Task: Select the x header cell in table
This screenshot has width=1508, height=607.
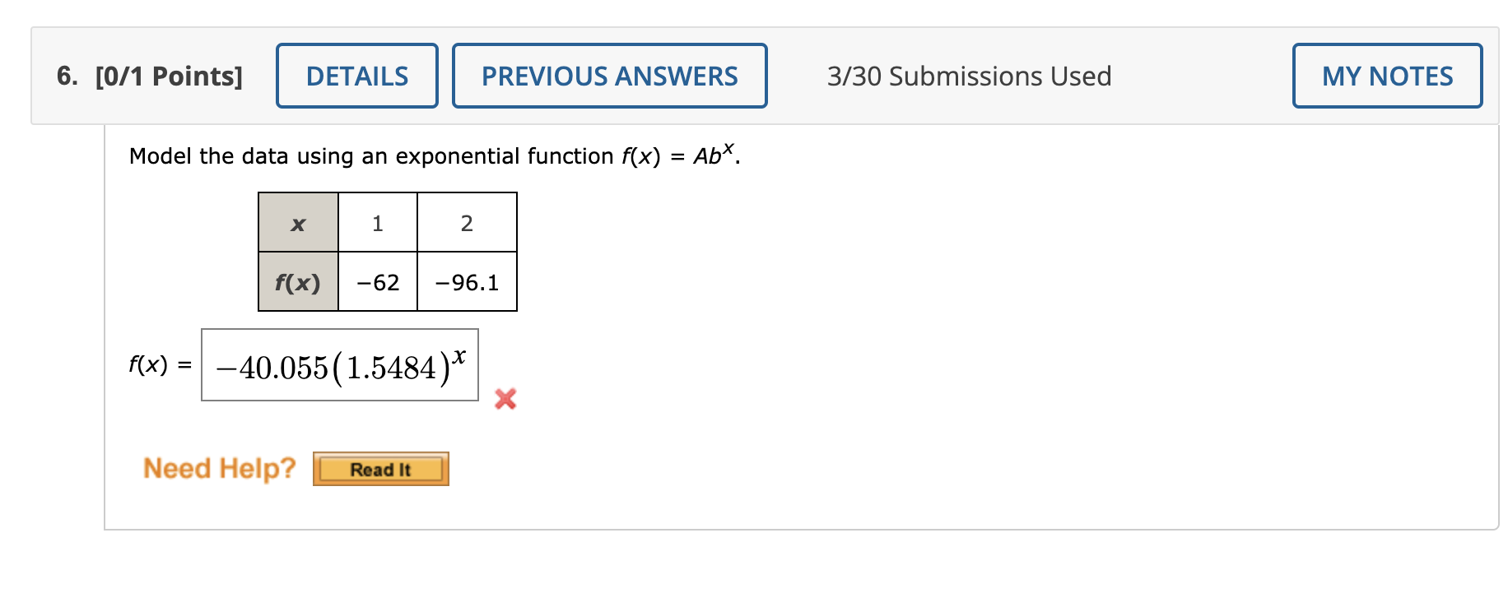Action: coord(298,222)
